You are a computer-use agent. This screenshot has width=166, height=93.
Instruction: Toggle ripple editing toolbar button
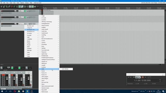click(x=25, y=7)
